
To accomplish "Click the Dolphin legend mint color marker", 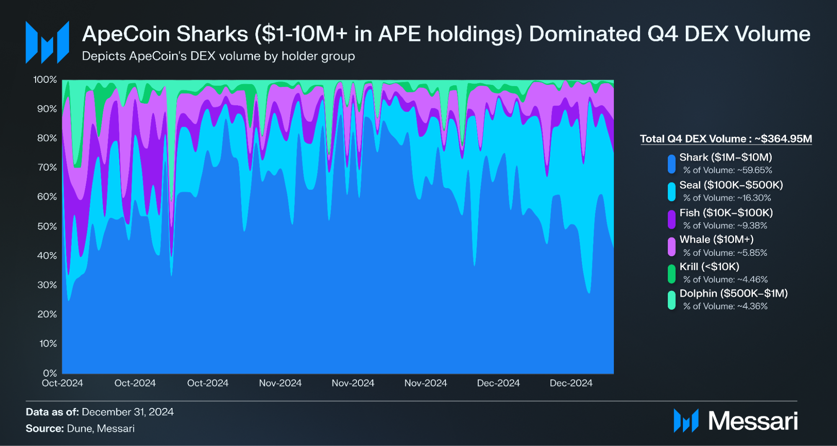I will click(672, 300).
